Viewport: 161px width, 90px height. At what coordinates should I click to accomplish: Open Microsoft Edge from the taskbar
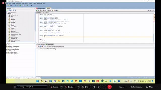coord(68,81)
